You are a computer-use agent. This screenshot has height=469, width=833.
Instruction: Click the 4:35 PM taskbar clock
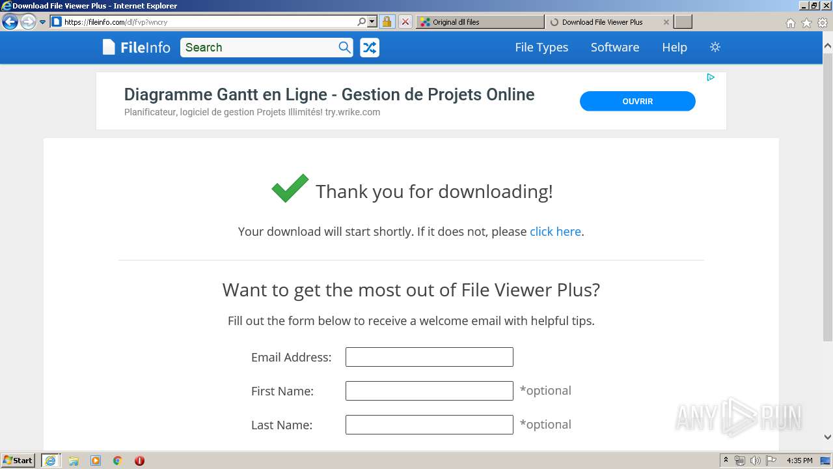(799, 461)
